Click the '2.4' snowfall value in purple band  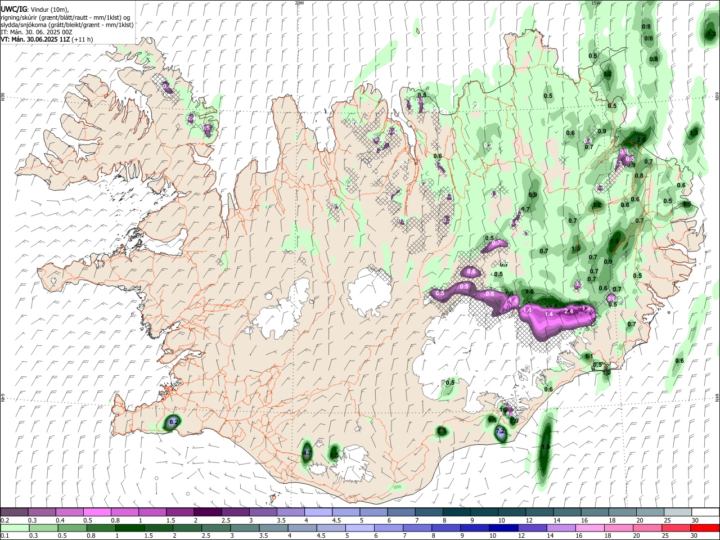point(569,311)
